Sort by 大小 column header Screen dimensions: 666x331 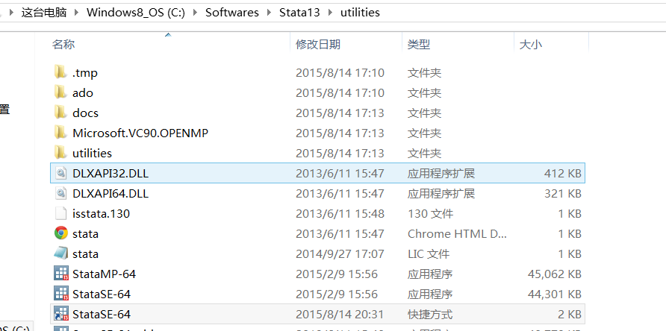pos(530,45)
